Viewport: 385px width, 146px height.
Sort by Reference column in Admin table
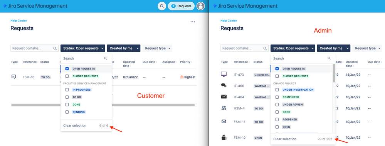242,62
